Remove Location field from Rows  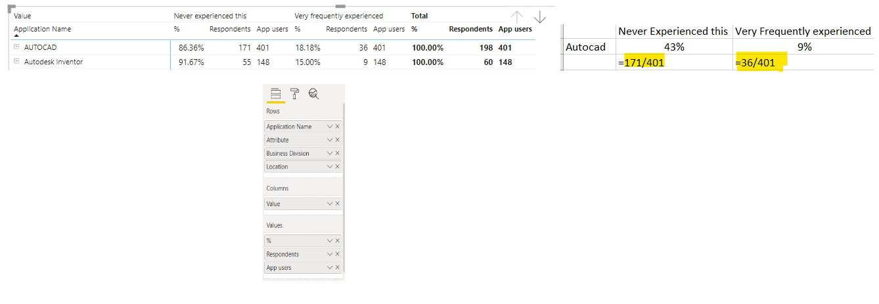[338, 167]
